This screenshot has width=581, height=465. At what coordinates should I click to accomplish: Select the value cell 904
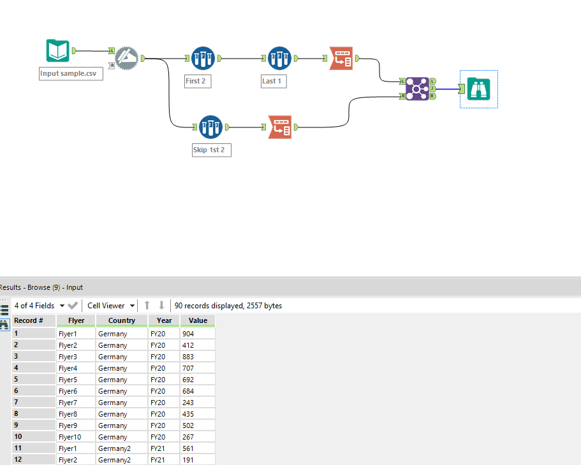[x=198, y=334]
